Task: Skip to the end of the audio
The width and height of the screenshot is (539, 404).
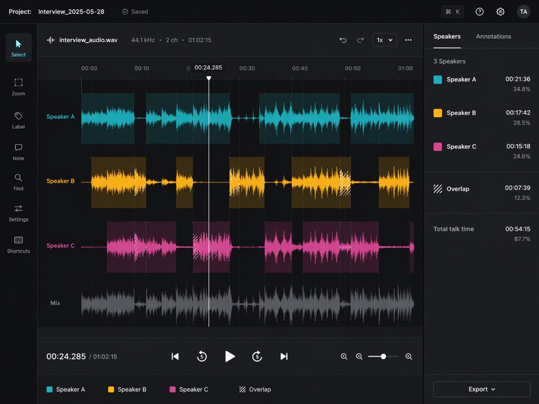Action: pyautogui.click(x=284, y=356)
